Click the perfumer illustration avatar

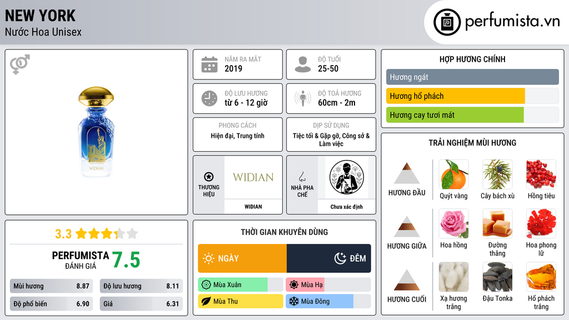347,177
